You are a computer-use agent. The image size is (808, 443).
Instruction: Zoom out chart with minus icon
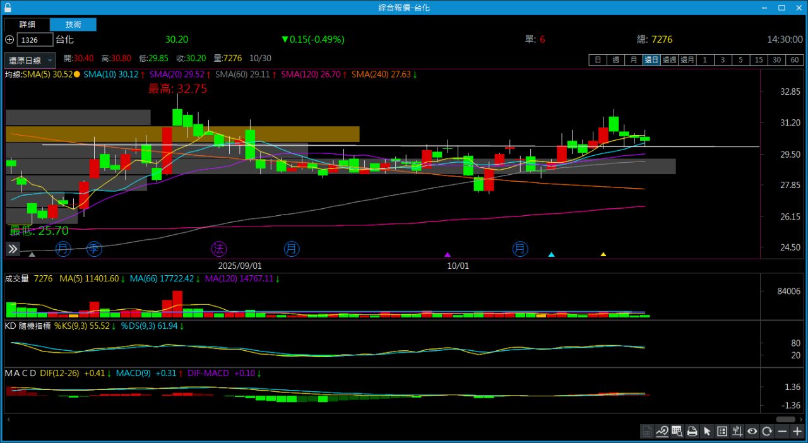click(782, 432)
